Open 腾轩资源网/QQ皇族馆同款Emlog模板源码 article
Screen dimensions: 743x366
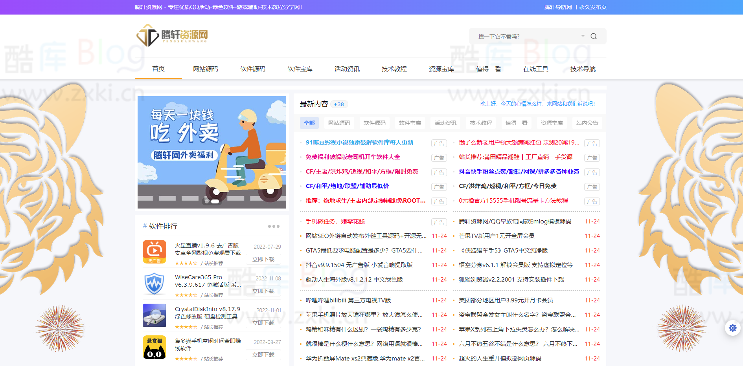(x=515, y=221)
